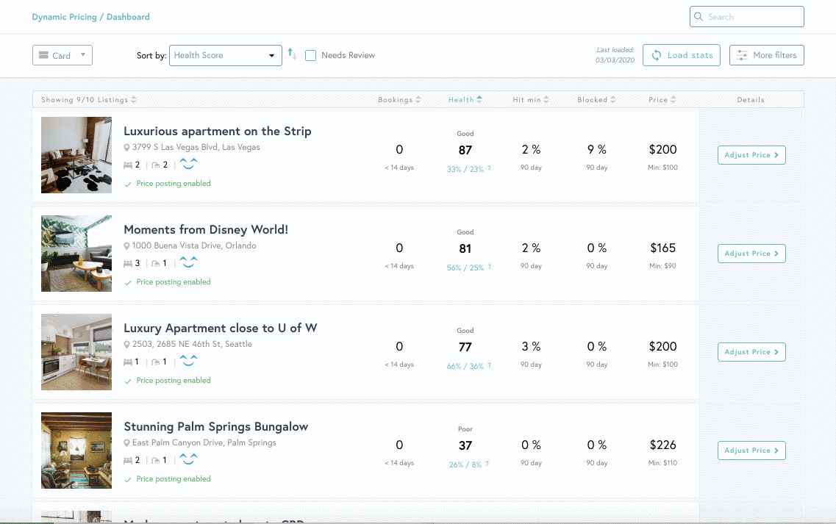The height and width of the screenshot is (524, 836).
Task: Focus the Search input field
Action: (746, 16)
